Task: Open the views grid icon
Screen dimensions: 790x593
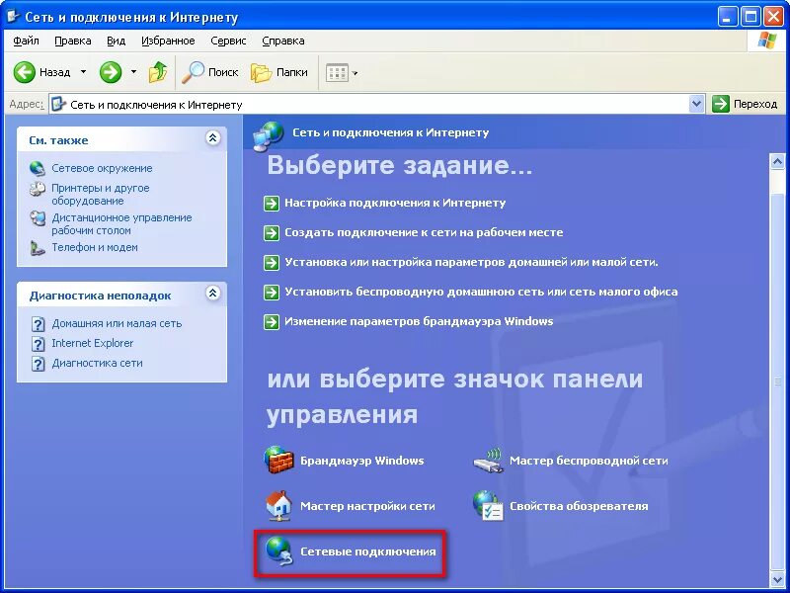Action: pos(337,73)
